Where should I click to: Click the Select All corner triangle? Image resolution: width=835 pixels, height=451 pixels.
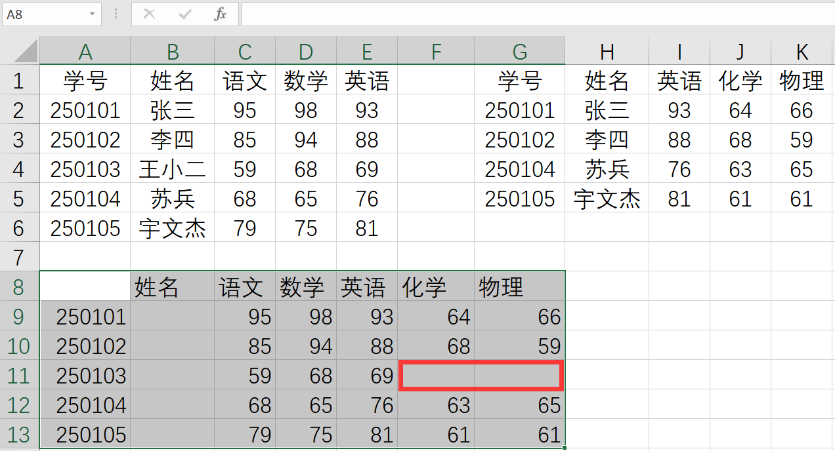pos(26,50)
